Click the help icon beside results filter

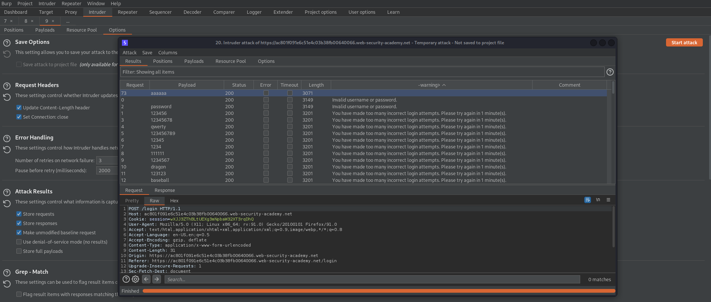click(610, 72)
